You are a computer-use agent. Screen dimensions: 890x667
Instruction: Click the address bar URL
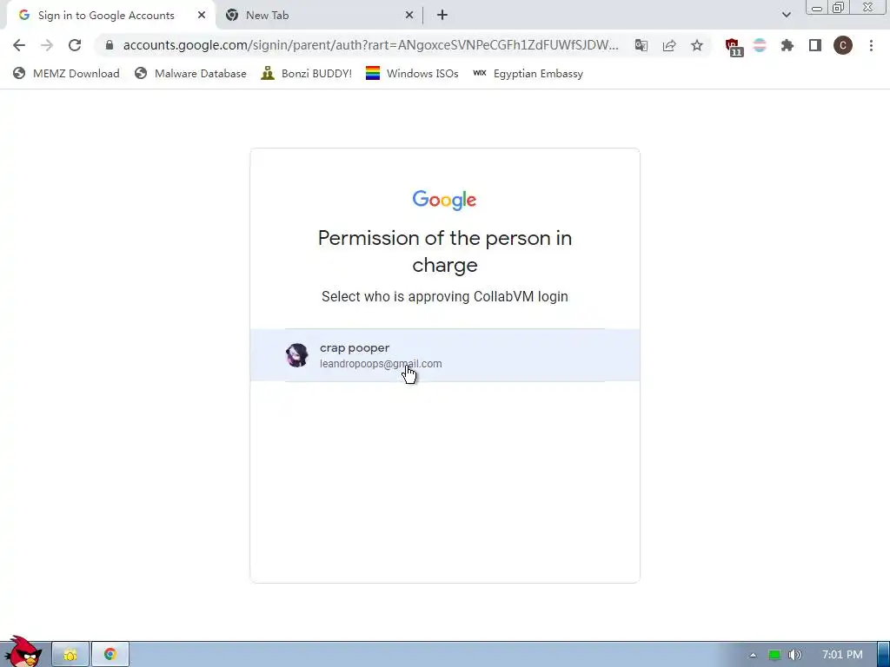(x=370, y=45)
